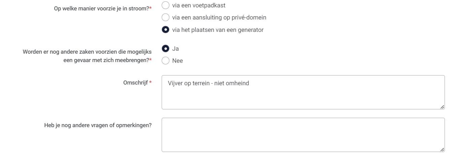Click the "via een voetpadkast" label text

pyautogui.click(x=199, y=5)
